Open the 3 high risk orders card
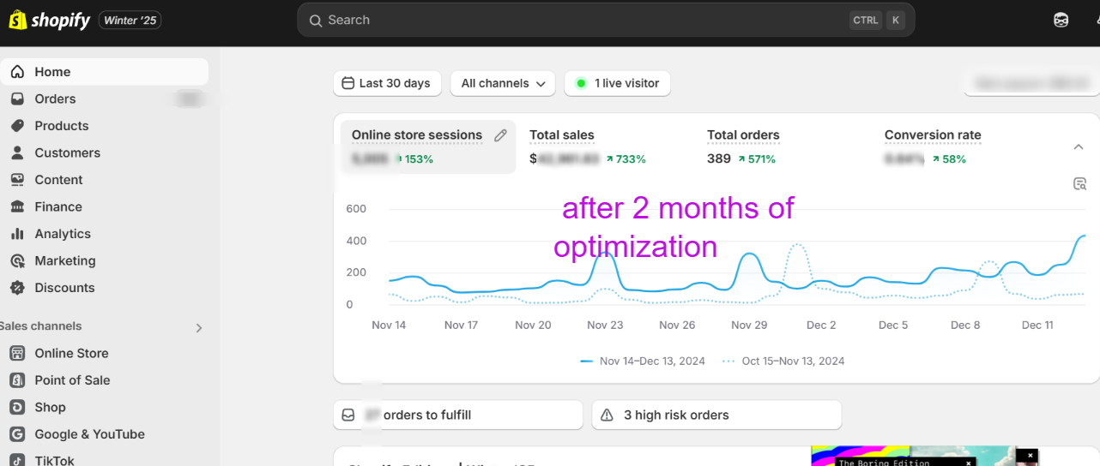This screenshot has width=1100, height=466. click(716, 415)
